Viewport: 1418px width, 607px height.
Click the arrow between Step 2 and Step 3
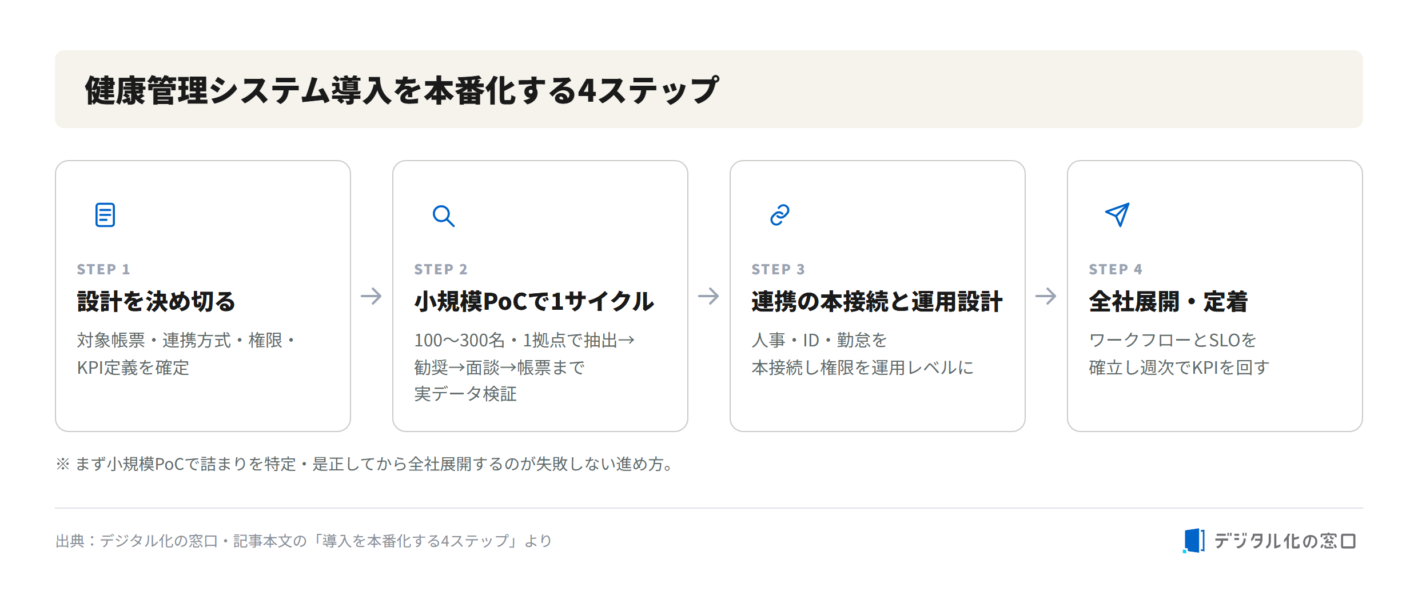708,296
